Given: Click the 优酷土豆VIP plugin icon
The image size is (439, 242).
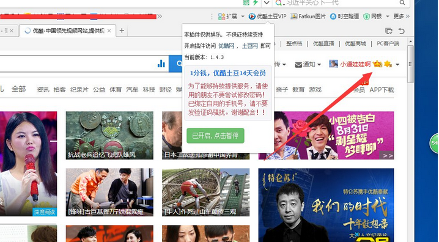Looking at the screenshot, I should 252,16.
